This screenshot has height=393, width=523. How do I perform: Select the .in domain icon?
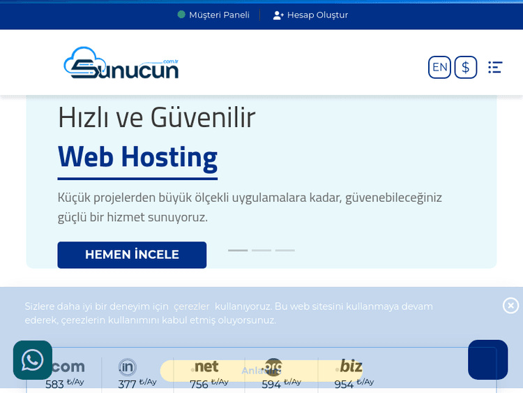[x=128, y=368]
